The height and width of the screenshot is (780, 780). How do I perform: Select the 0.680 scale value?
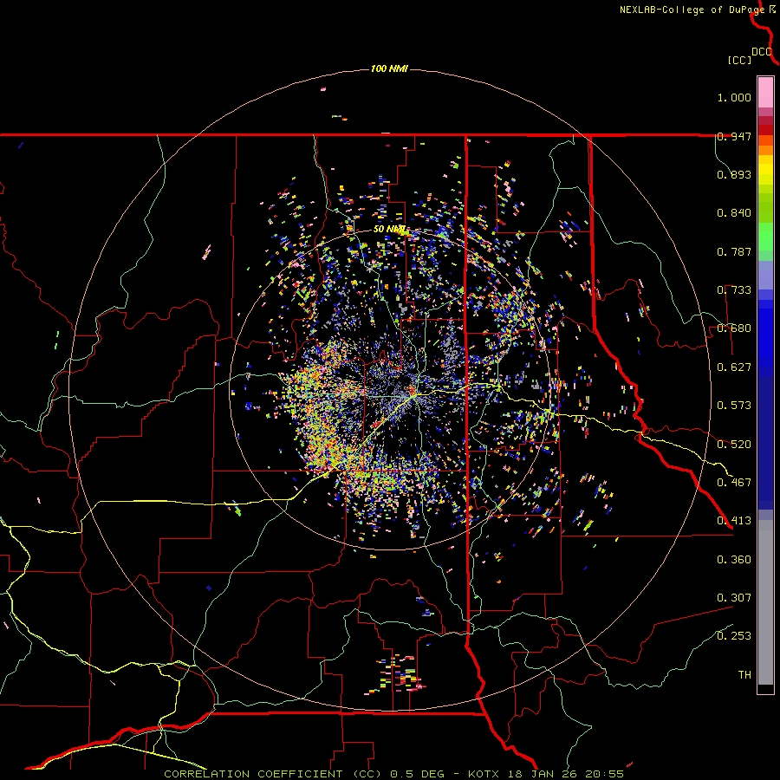click(734, 328)
